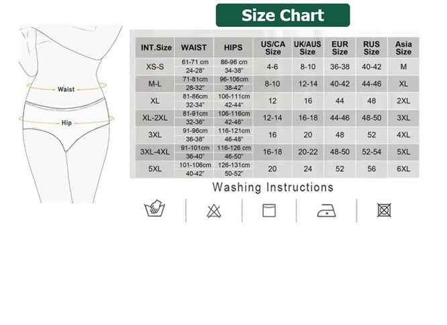Click the 86-96 cm hips cell
447x325 pixels.
(x=234, y=62)
